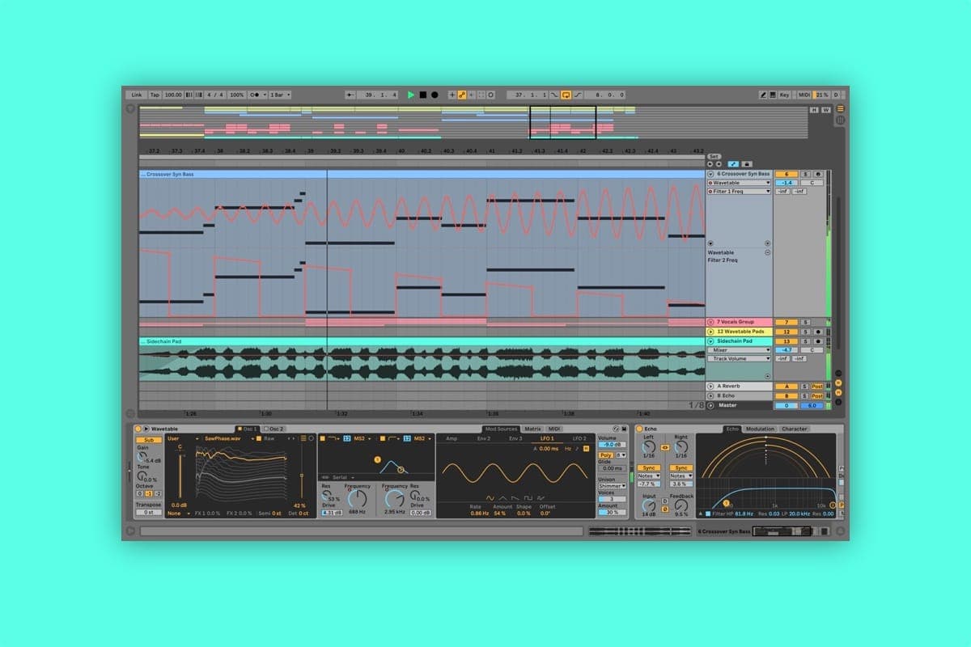Open the Modulation tab in Echo
The height and width of the screenshot is (647, 971).
coord(760,429)
